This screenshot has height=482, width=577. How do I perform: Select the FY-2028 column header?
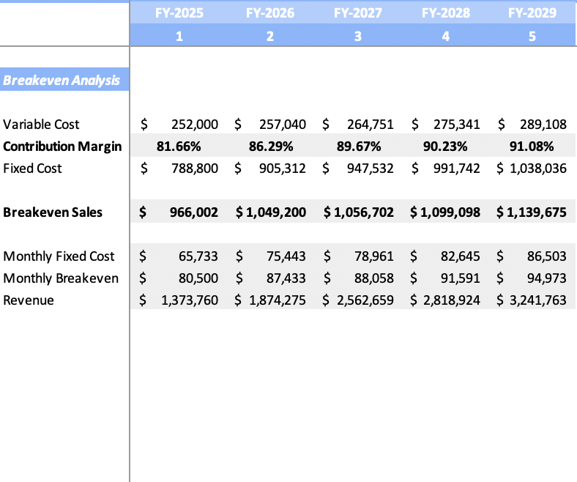(446, 13)
